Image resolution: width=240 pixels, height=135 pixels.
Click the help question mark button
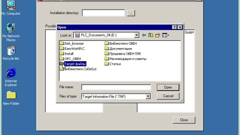point(174,27)
